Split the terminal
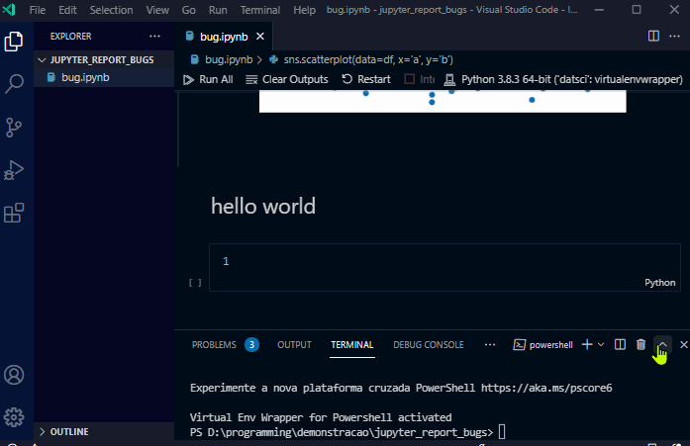Image resolution: width=690 pixels, height=446 pixels. pyautogui.click(x=620, y=344)
